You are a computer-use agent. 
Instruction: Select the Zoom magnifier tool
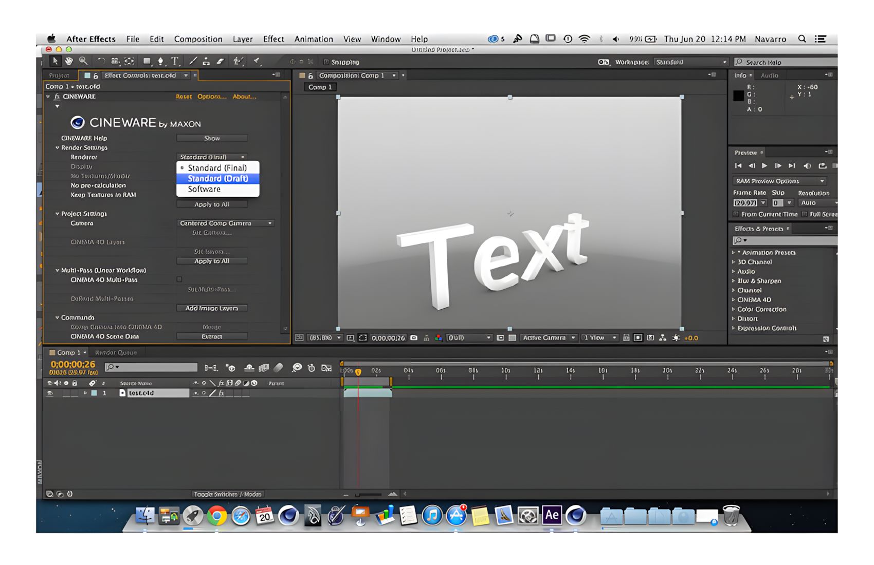(83, 61)
